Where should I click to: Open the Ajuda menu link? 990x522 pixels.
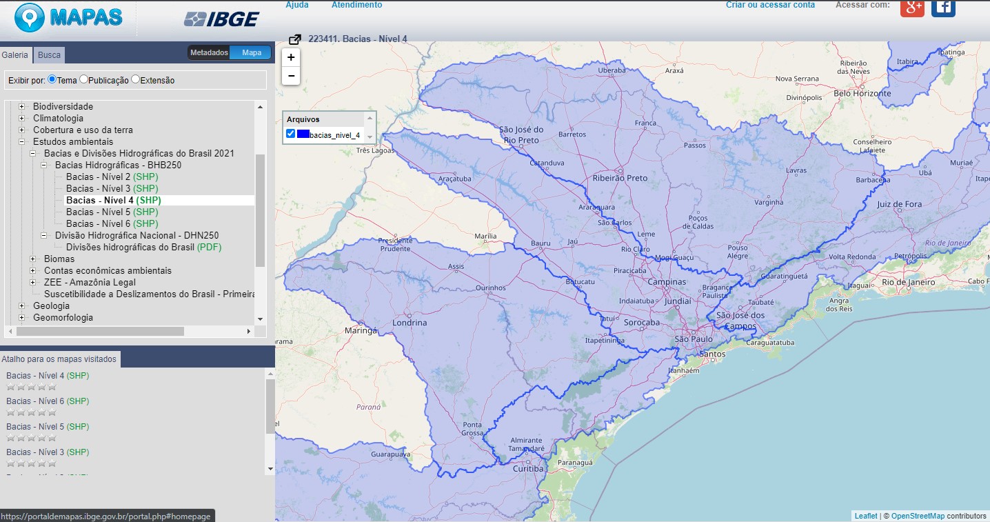pyautogui.click(x=297, y=5)
